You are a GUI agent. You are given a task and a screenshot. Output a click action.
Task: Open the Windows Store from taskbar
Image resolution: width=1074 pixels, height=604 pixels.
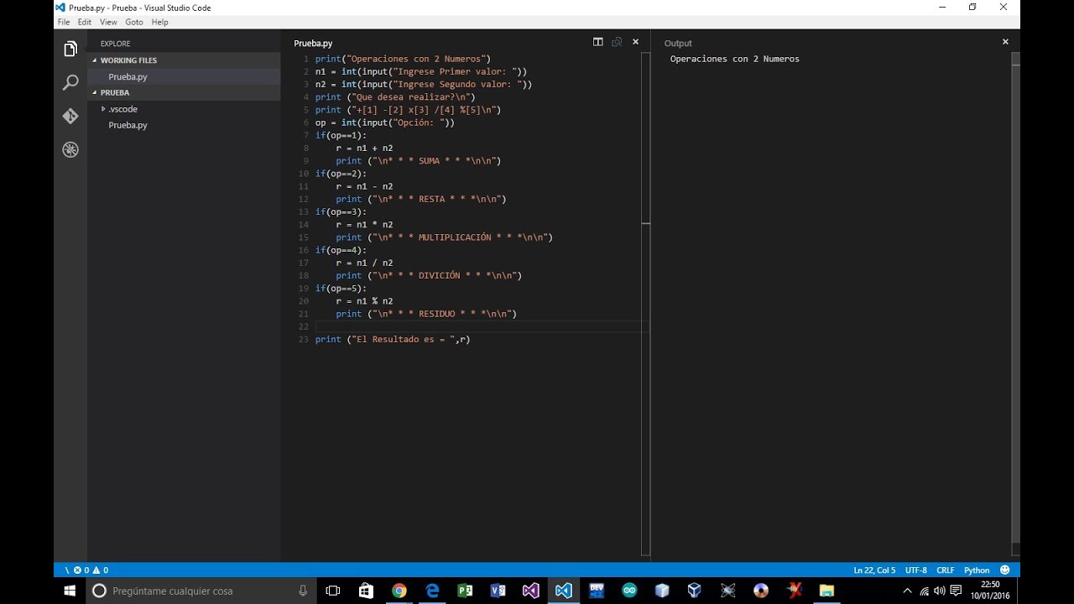click(x=366, y=591)
